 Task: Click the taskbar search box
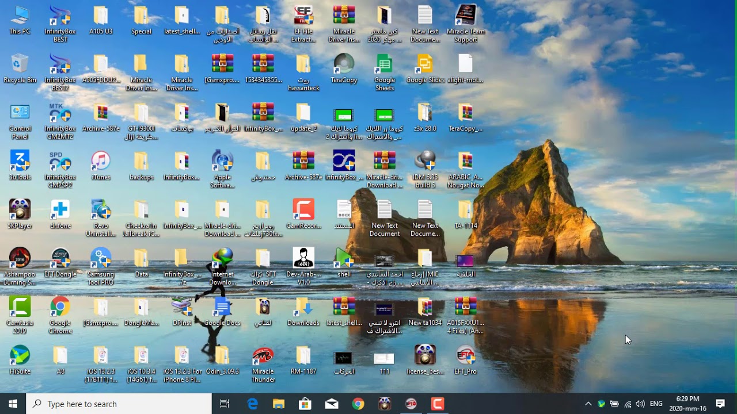119,404
